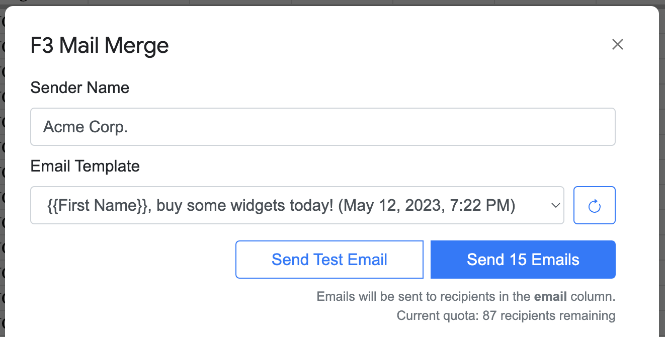Image resolution: width=665 pixels, height=337 pixels.
Task: Click the bold email column mention
Action: tap(550, 296)
